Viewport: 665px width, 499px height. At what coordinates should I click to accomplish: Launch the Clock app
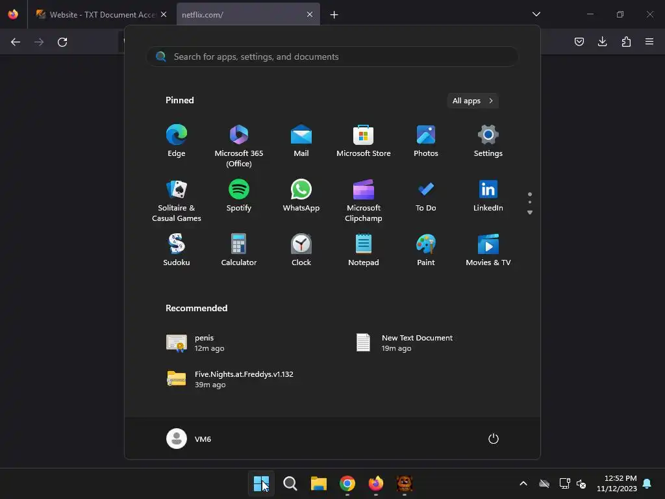301,250
